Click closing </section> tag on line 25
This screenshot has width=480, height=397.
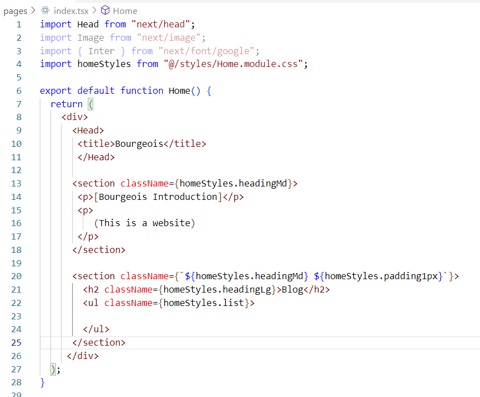pyautogui.click(x=99, y=342)
